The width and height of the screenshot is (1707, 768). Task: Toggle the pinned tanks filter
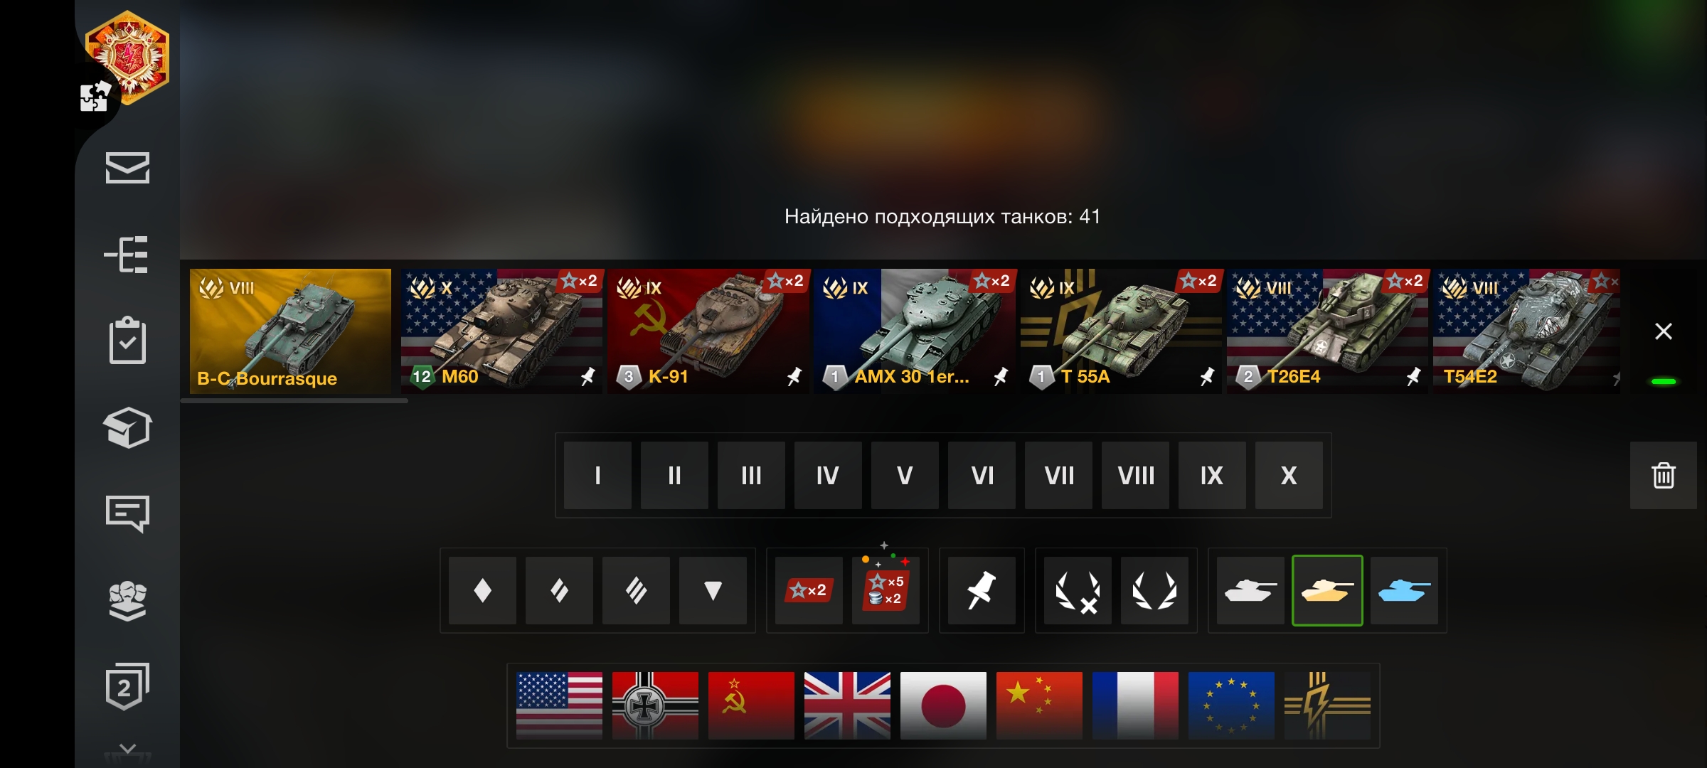click(x=982, y=590)
